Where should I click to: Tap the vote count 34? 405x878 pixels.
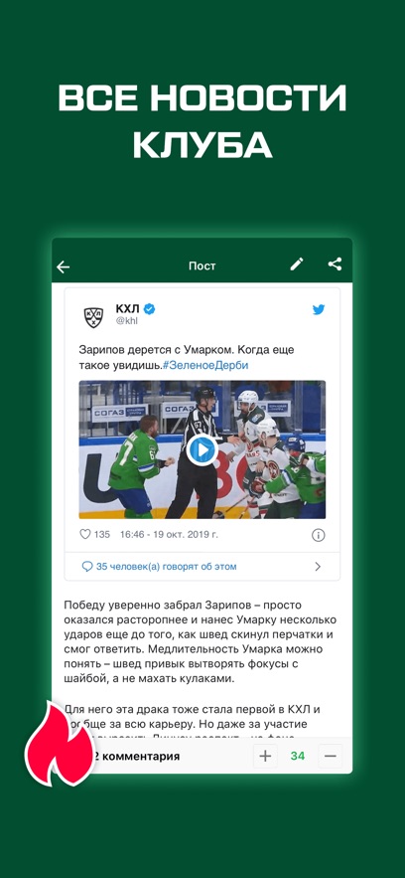point(298,757)
